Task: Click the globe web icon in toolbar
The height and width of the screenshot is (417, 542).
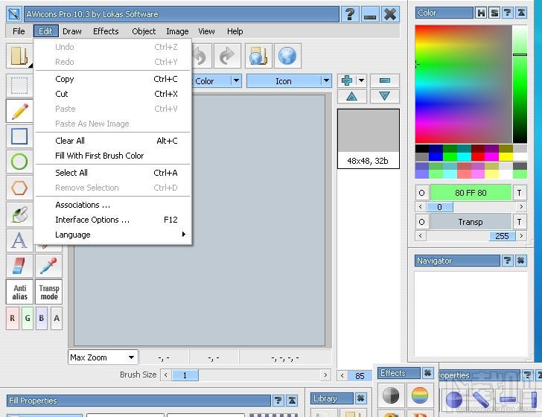Action: [287, 56]
